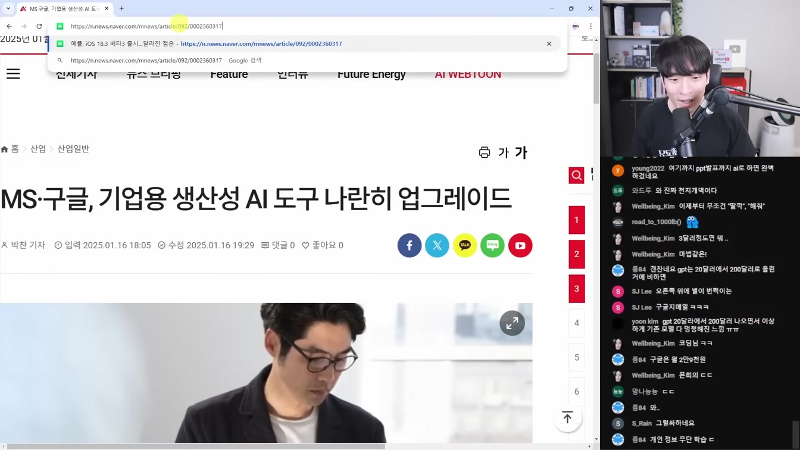Click SJ Lee message 구글지메일 ㅋㅋㅋ
Screen dimensions: 800x450
[x=682, y=307]
